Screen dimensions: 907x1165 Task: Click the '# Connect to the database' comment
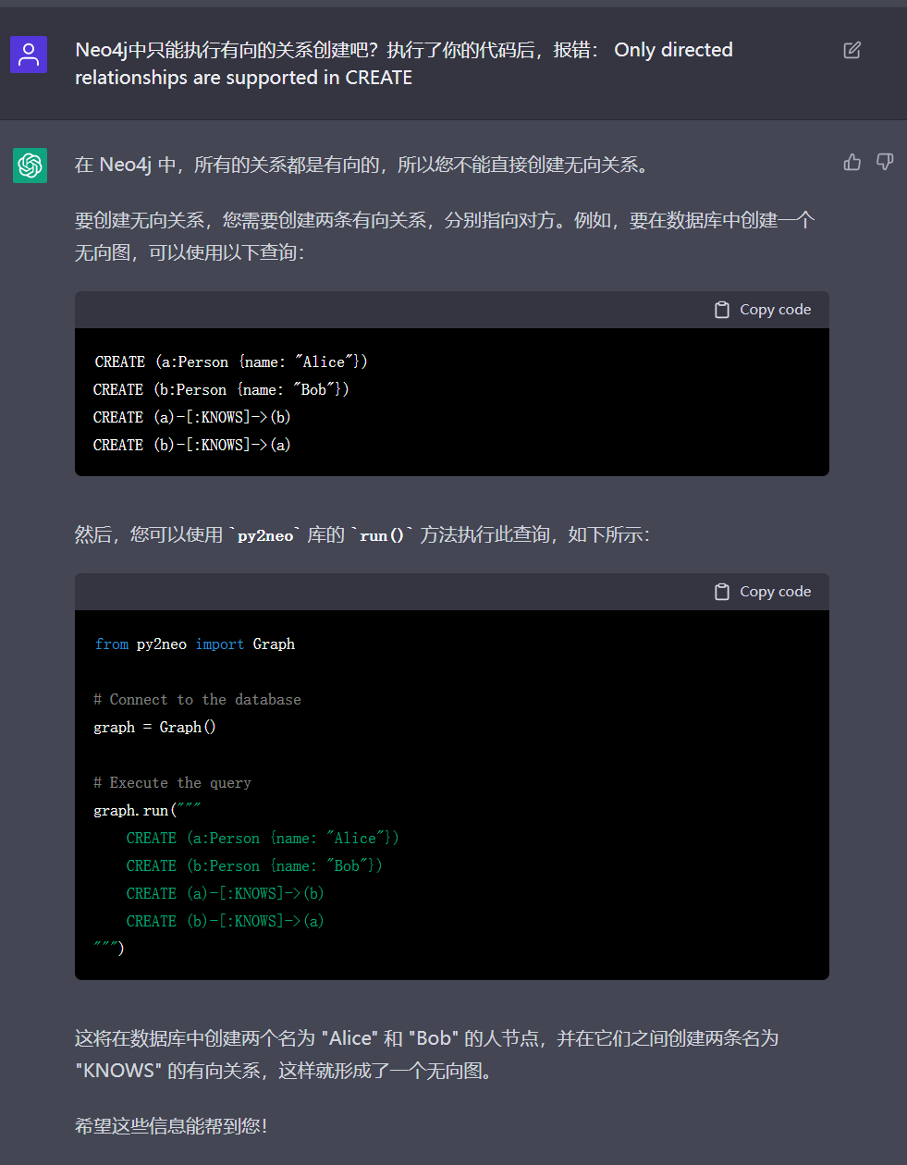[197, 699]
